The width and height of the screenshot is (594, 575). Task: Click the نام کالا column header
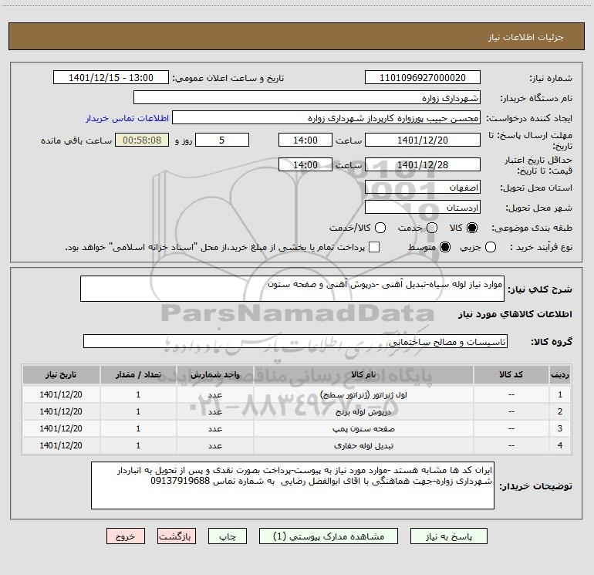pos(363,375)
